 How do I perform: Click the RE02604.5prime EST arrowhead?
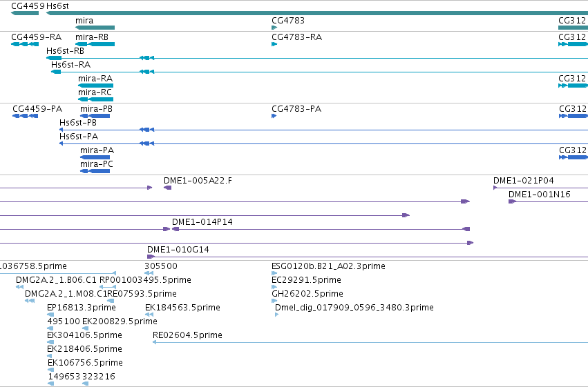[155, 342]
